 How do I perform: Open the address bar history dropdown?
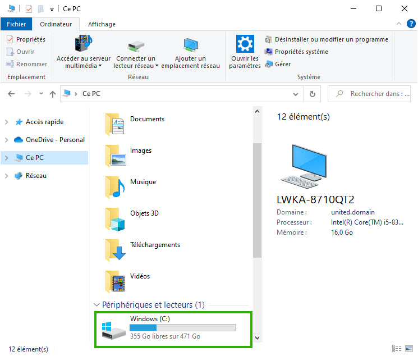(x=295, y=94)
